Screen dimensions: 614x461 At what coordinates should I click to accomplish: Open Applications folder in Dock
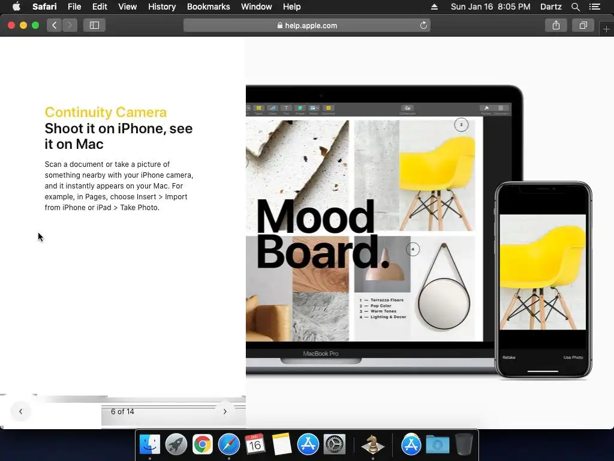[411, 445]
